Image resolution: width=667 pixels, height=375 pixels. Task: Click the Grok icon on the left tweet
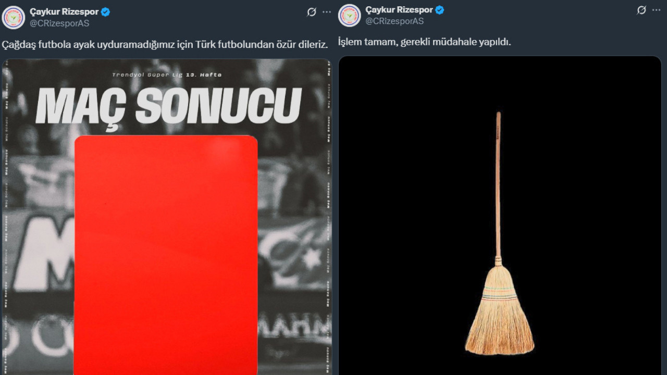[312, 12]
